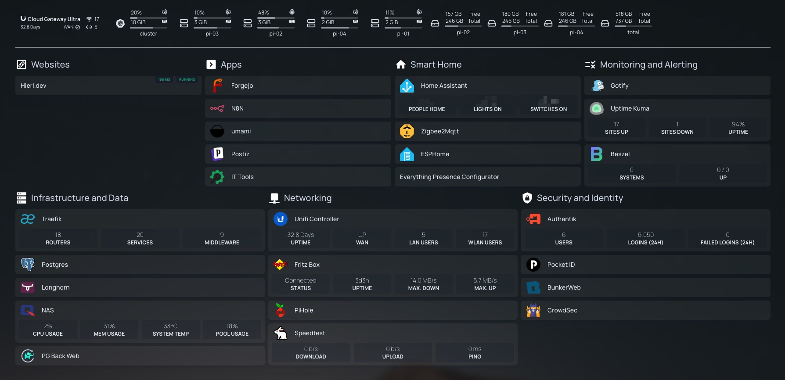
Task: Click the Cloud Gateway Ultra widget
Action: click(60, 23)
